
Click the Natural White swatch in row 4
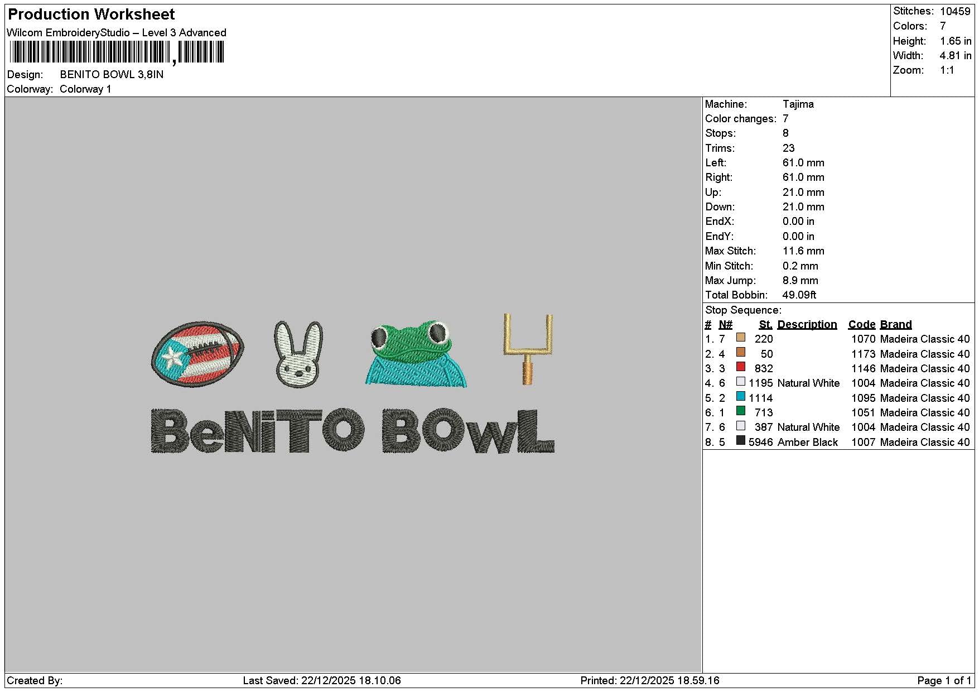[x=741, y=382]
